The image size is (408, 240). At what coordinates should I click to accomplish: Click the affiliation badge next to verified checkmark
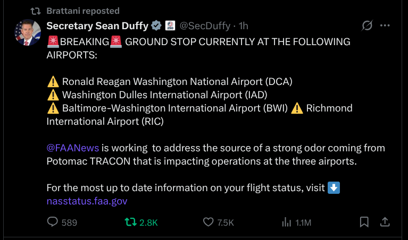coord(170,25)
